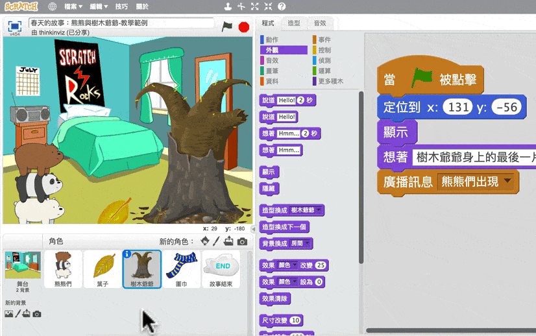The width and height of the screenshot is (536, 336).
Task: Click the blocks palette vertical scrollbar
Action: click(361, 178)
